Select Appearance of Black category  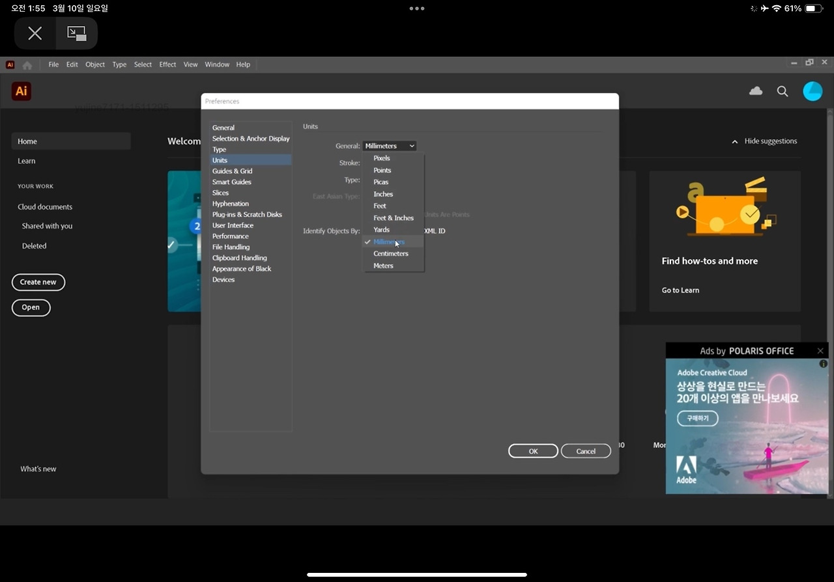pos(250,269)
